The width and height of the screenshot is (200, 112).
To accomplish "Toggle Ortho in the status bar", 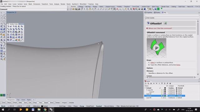I will (x=69, y=106).
